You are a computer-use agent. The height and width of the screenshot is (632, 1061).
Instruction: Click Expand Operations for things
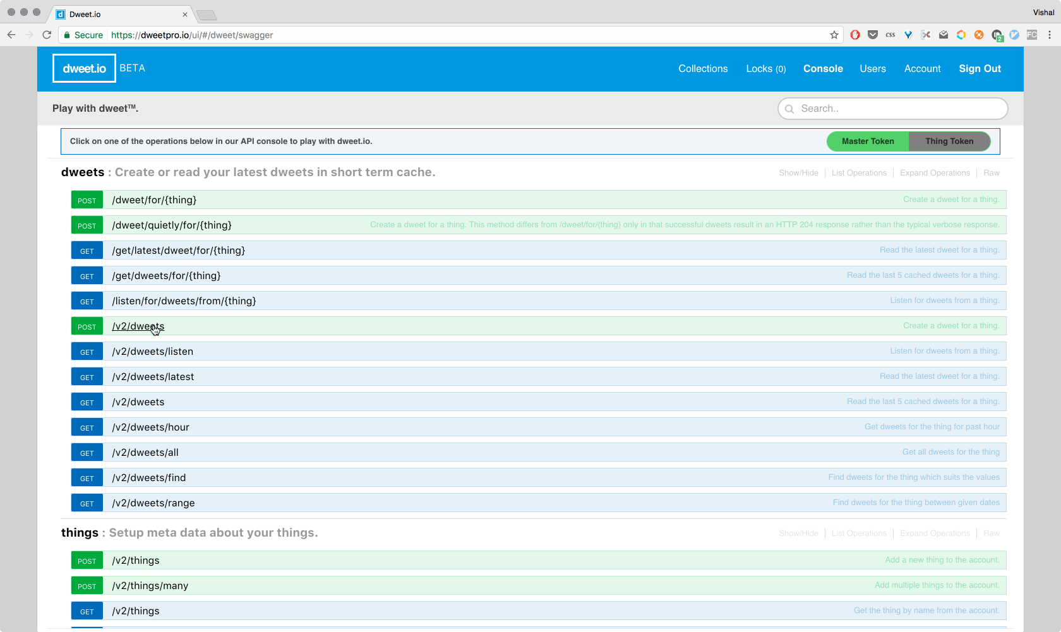935,534
